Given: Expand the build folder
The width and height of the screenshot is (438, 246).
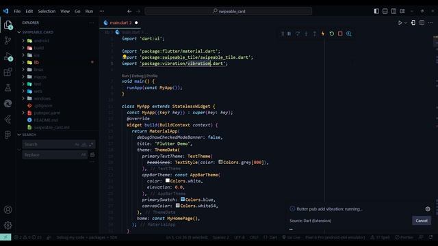Looking at the screenshot, I should point(39,48).
